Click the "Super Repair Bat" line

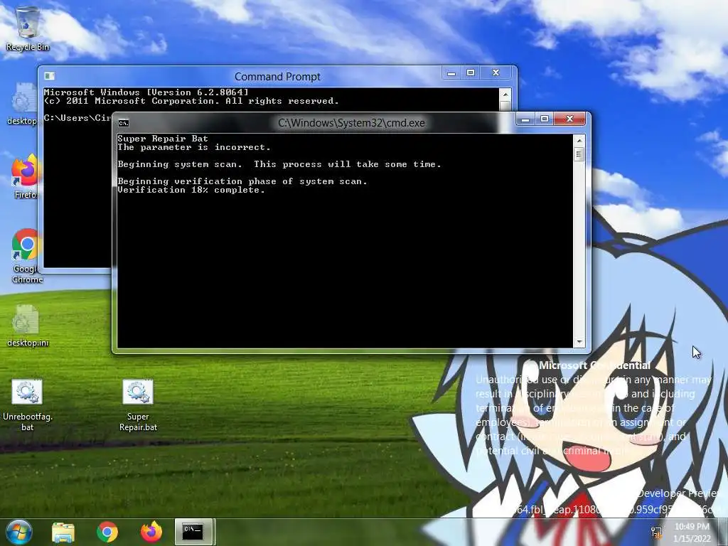tap(163, 139)
